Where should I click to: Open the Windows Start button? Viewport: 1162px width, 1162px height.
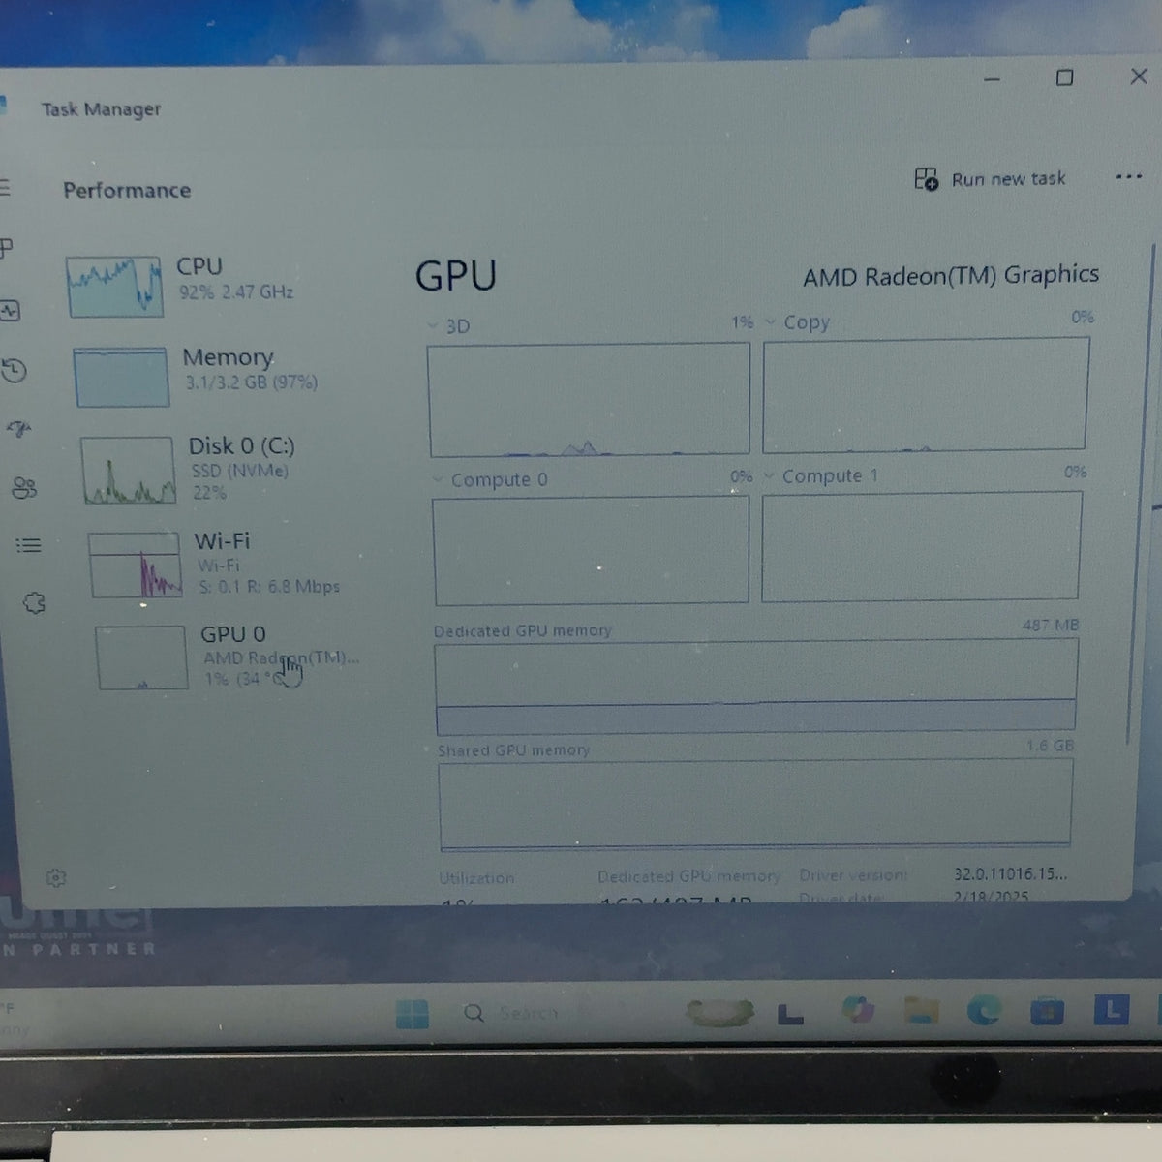tap(413, 1014)
